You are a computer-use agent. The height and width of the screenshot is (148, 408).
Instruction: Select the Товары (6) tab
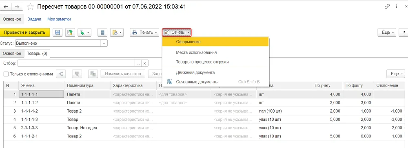37,53
